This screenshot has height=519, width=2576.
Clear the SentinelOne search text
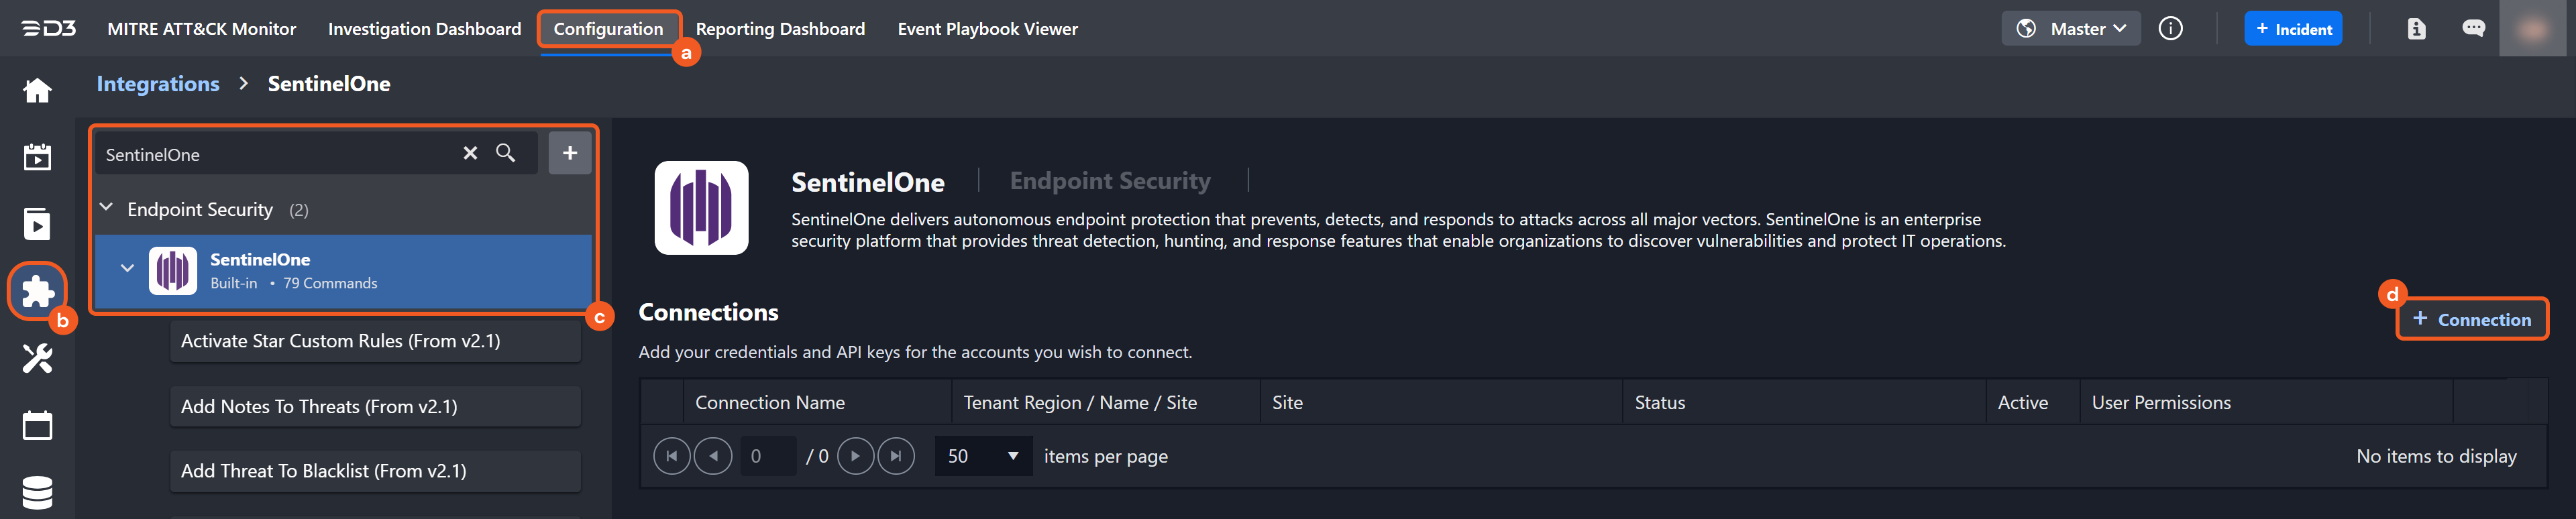click(x=470, y=153)
